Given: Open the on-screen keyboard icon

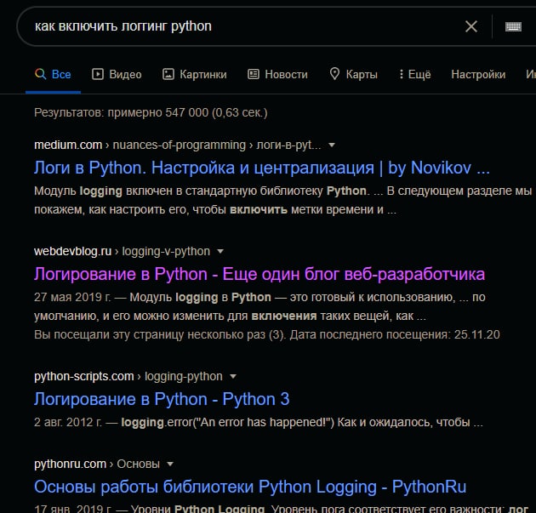Looking at the screenshot, I should point(513,26).
